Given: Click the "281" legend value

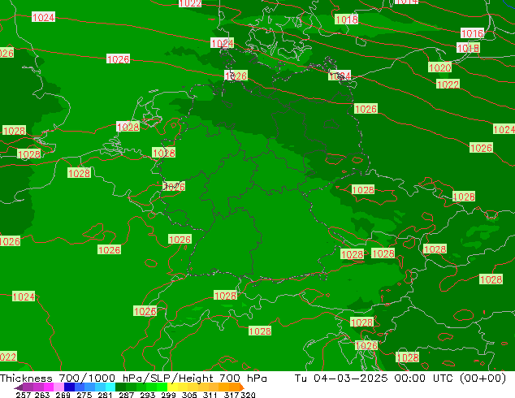Looking at the screenshot, I should [x=105, y=395].
